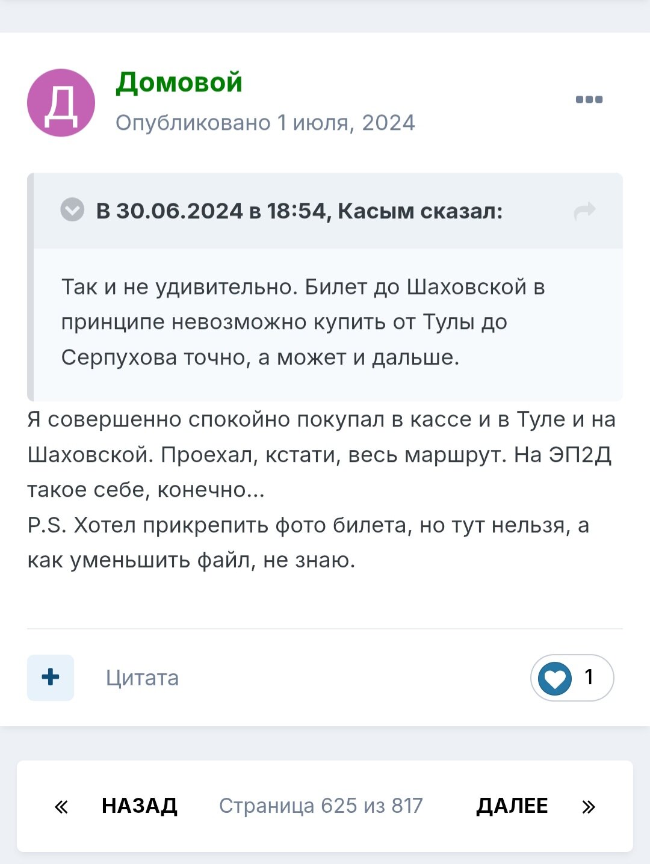The width and height of the screenshot is (650, 864).
Task: Click the Домовой user avatar
Action: point(61,103)
